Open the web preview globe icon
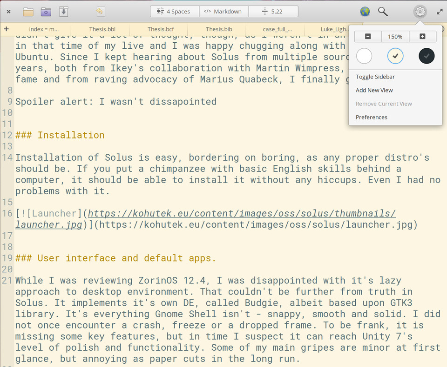This screenshot has height=367, width=447. pyautogui.click(x=365, y=12)
